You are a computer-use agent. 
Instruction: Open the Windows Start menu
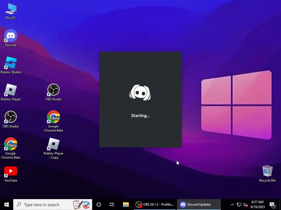7,205
